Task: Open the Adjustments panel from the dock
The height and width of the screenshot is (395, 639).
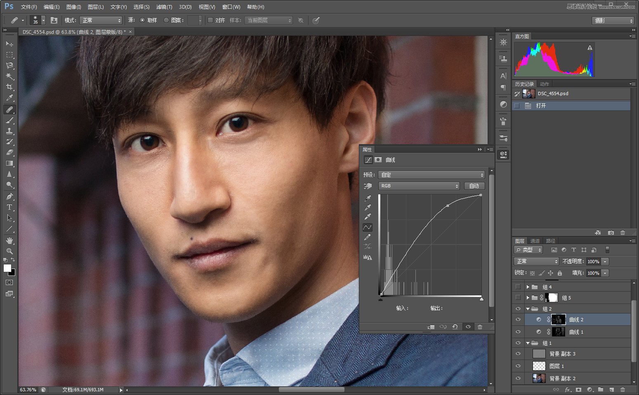Action: 503,104
